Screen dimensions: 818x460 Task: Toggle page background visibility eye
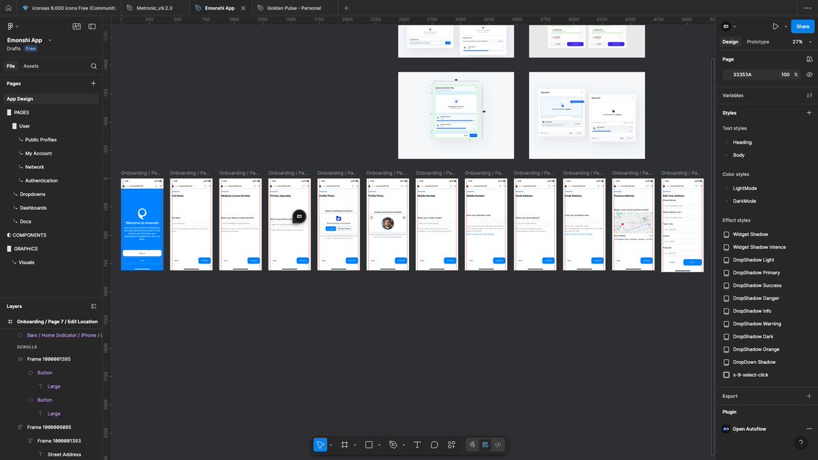click(x=809, y=74)
